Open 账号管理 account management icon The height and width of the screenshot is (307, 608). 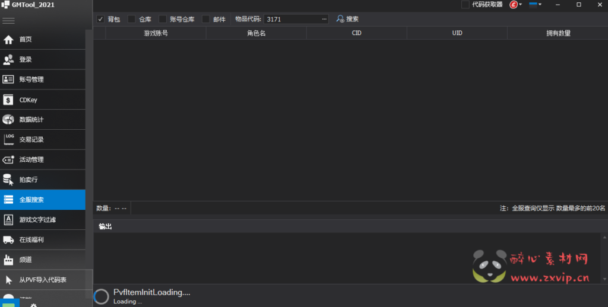coord(8,79)
